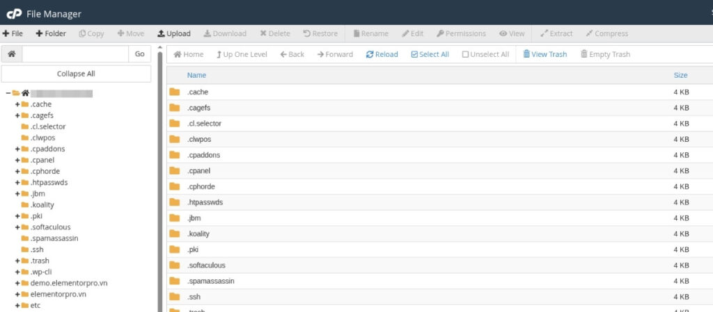Create a new folder with Folder button
Viewport: 713px width, 312px height.
[51, 33]
